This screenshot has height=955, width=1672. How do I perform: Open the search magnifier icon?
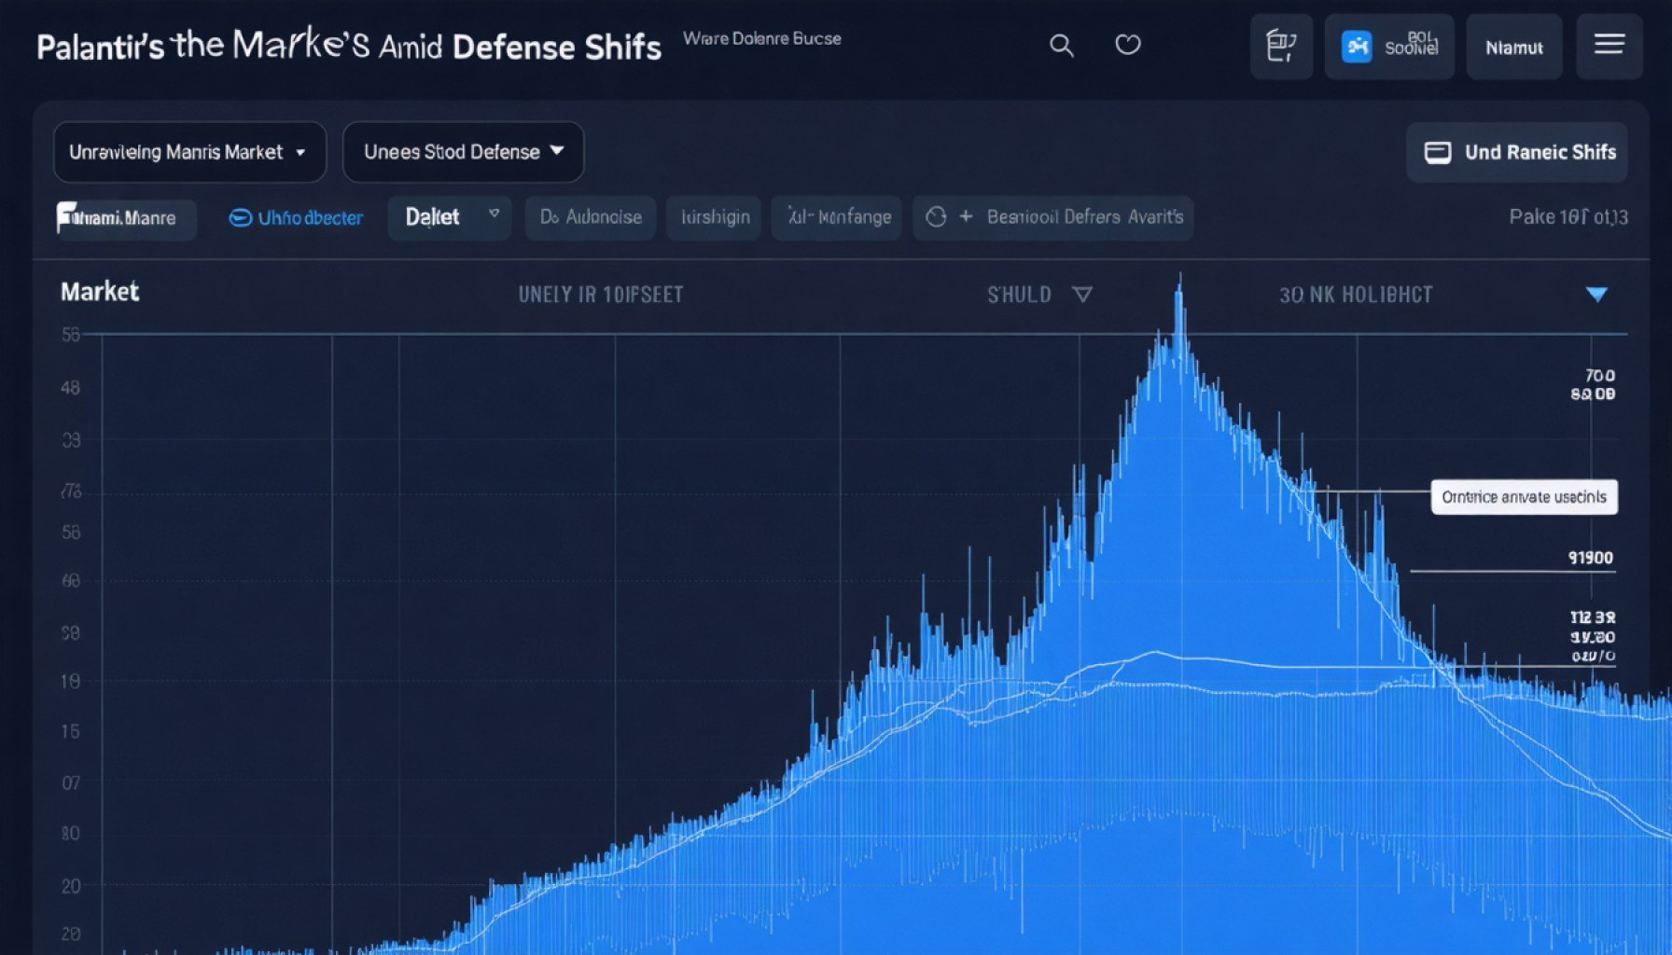1061,46
